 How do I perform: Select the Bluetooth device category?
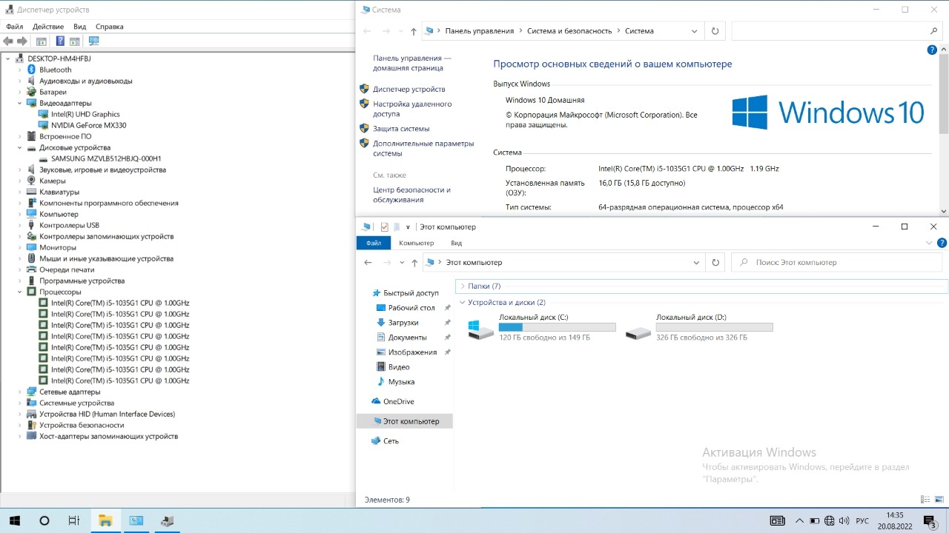click(x=56, y=70)
